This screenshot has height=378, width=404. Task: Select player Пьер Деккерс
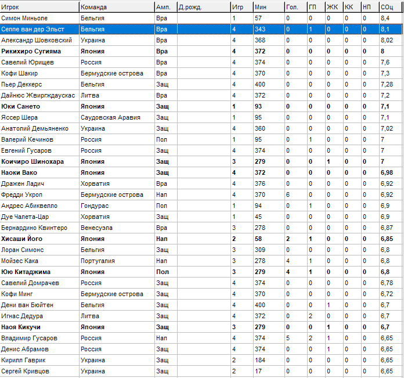[21, 84]
